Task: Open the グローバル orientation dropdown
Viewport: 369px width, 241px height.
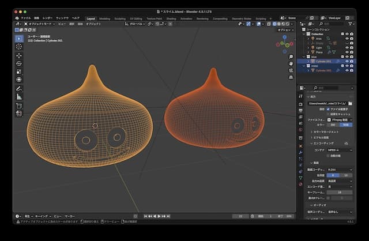Action: (134, 24)
